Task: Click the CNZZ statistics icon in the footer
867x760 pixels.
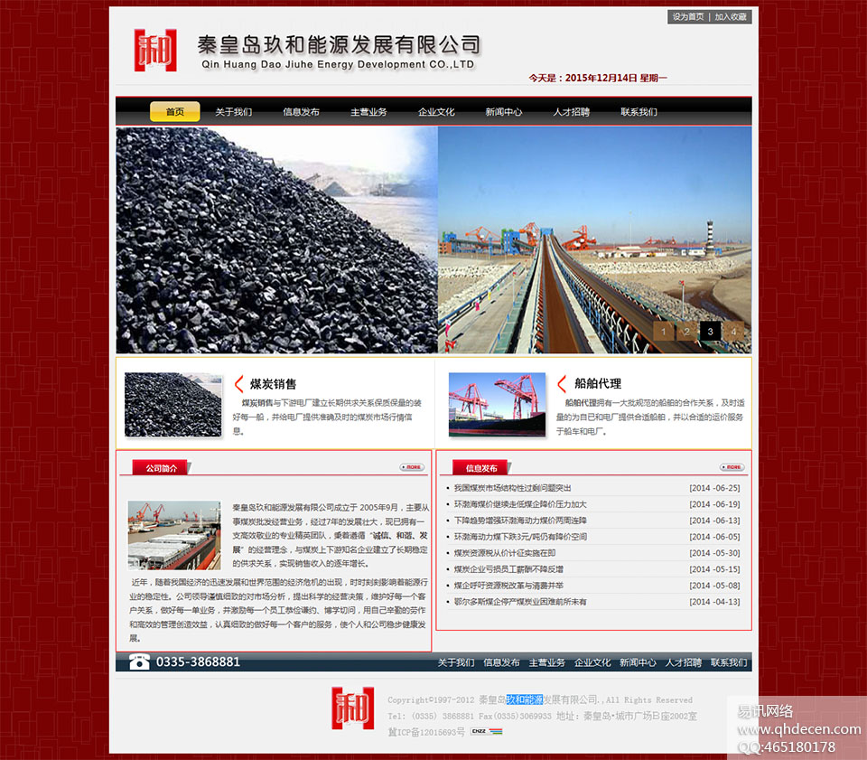Action: coord(479,731)
